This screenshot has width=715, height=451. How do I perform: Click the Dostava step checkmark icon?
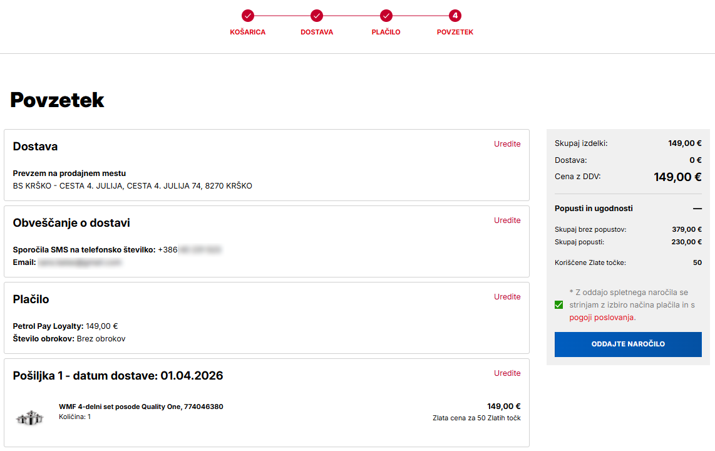coord(317,16)
